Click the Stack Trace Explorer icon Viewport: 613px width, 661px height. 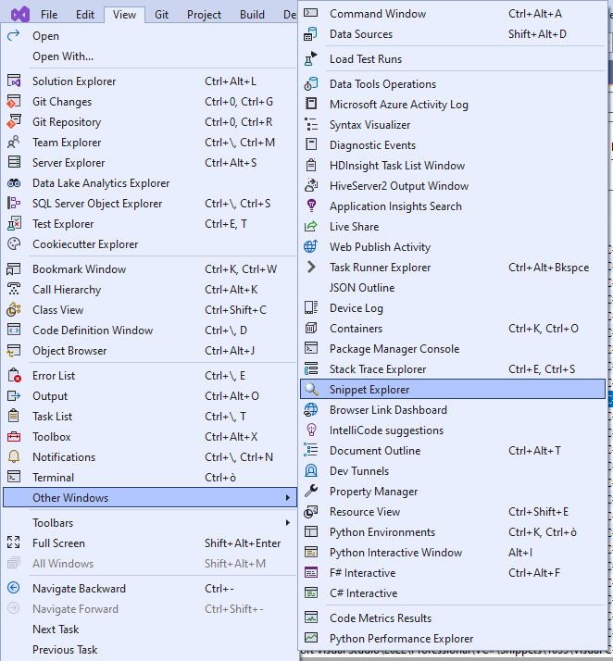[311, 368]
